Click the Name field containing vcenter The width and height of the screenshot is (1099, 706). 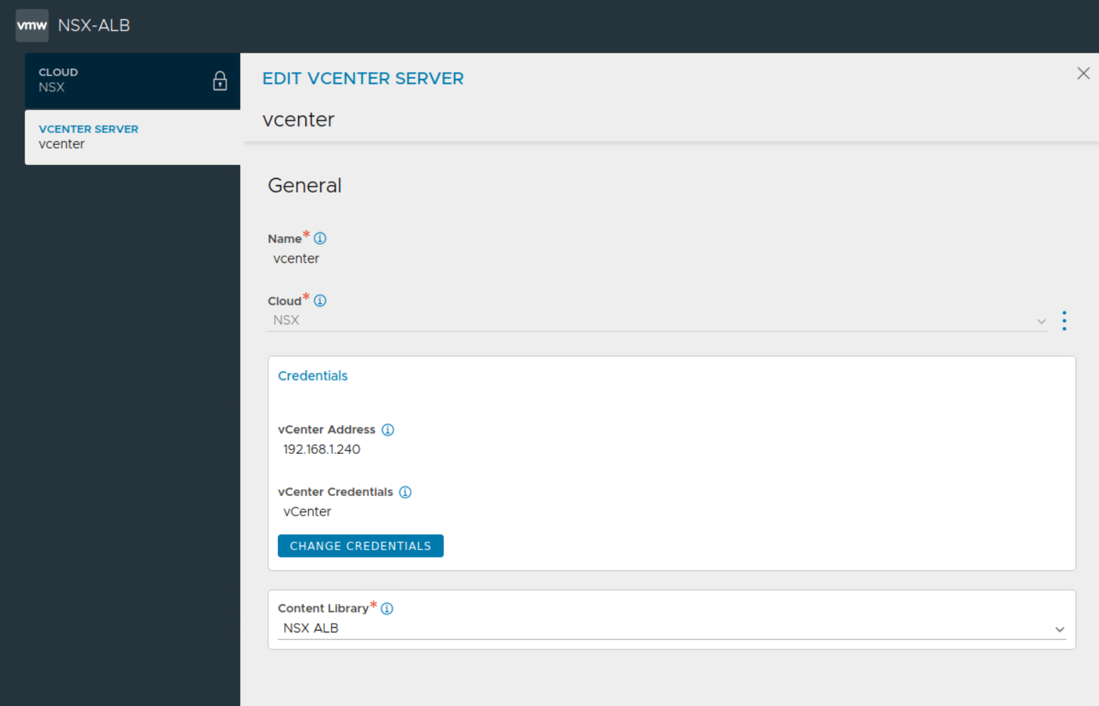[296, 259]
